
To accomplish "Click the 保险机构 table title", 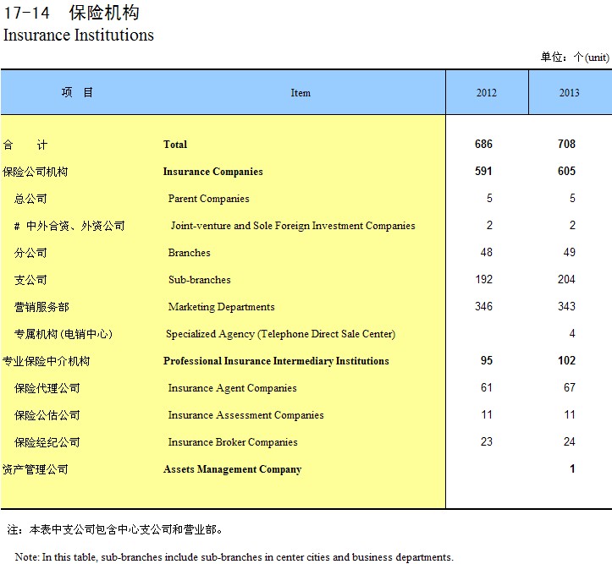I will 105,14.
